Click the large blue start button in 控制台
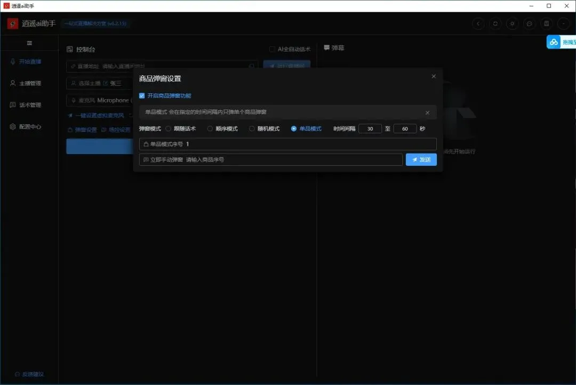Image resolution: width=576 pixels, height=385 pixels. click(100, 146)
